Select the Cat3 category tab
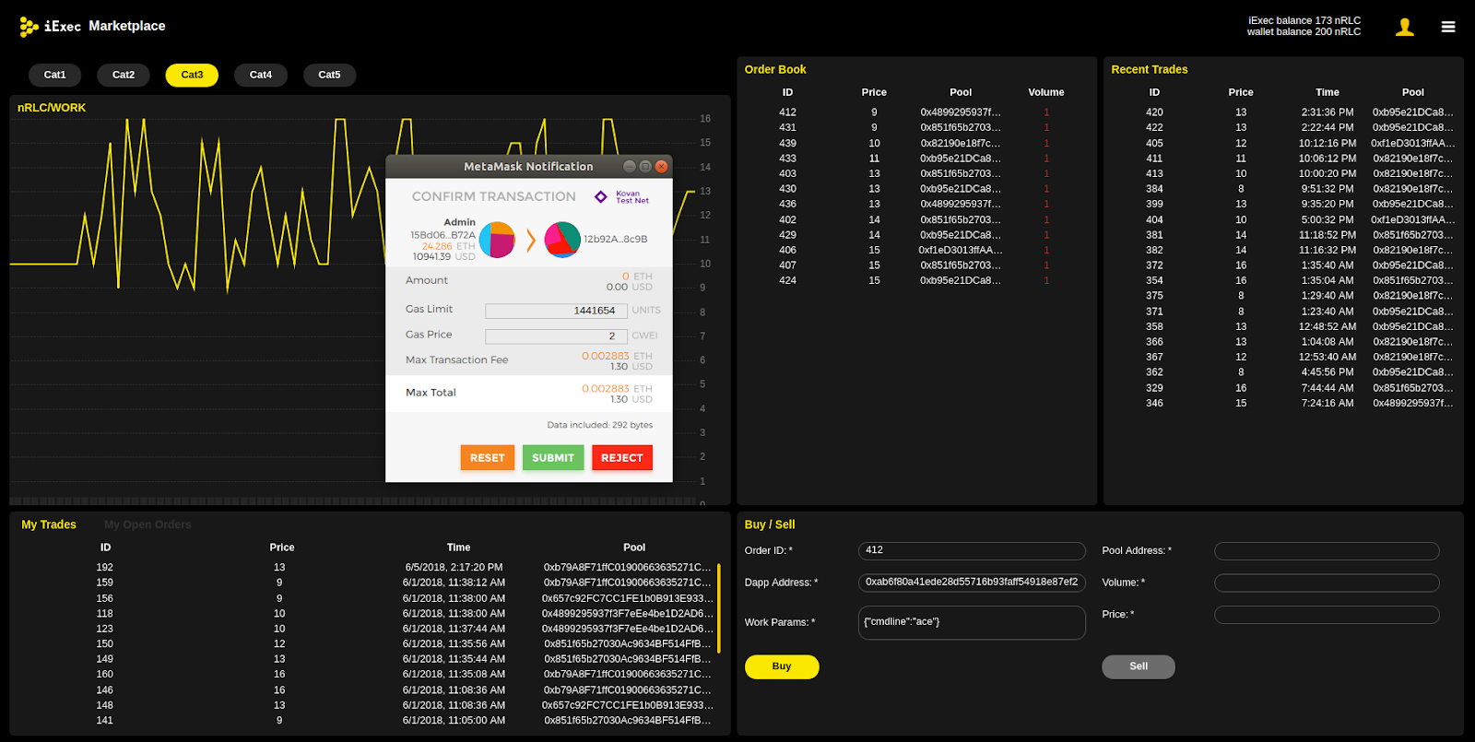 (x=192, y=75)
